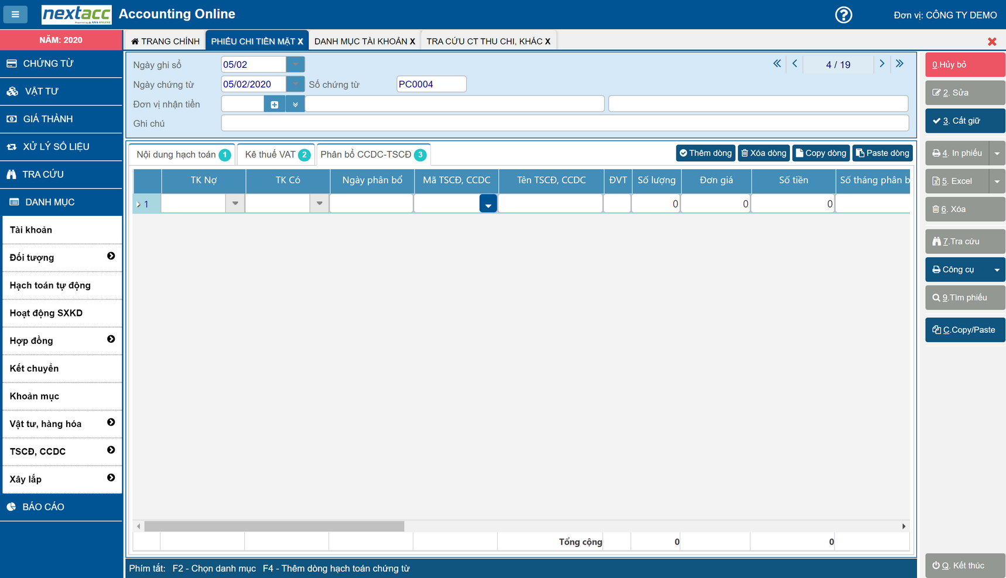
Task: Jump to the first voucher record
Action: [x=776, y=64]
